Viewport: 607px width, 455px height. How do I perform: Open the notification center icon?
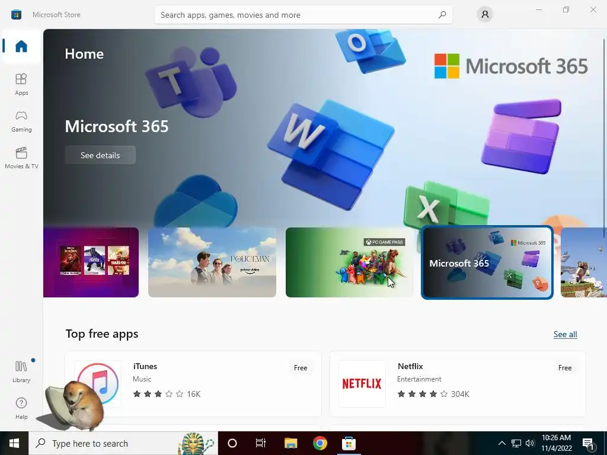pyautogui.click(x=588, y=443)
